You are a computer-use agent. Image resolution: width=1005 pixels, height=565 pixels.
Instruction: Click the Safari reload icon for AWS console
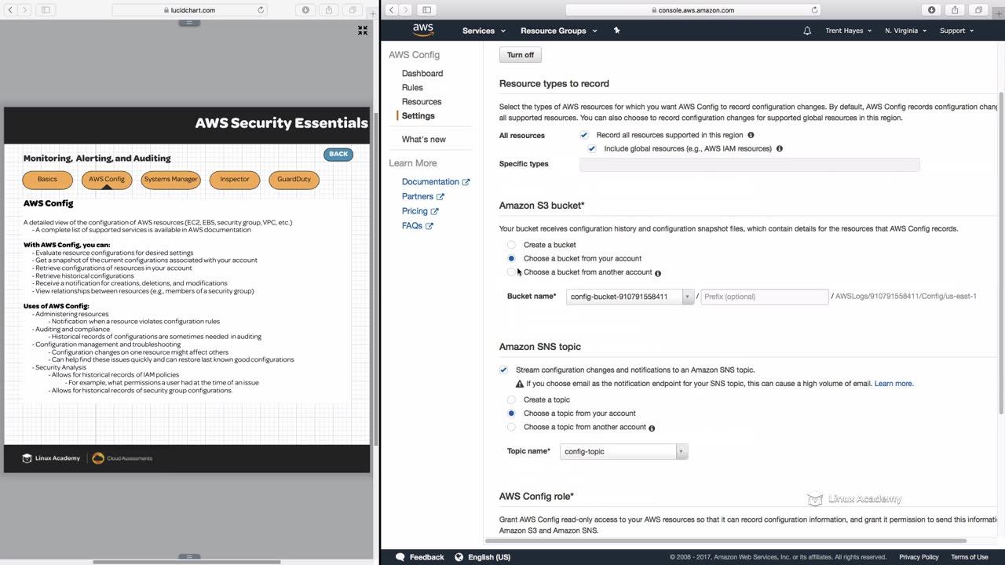click(814, 10)
